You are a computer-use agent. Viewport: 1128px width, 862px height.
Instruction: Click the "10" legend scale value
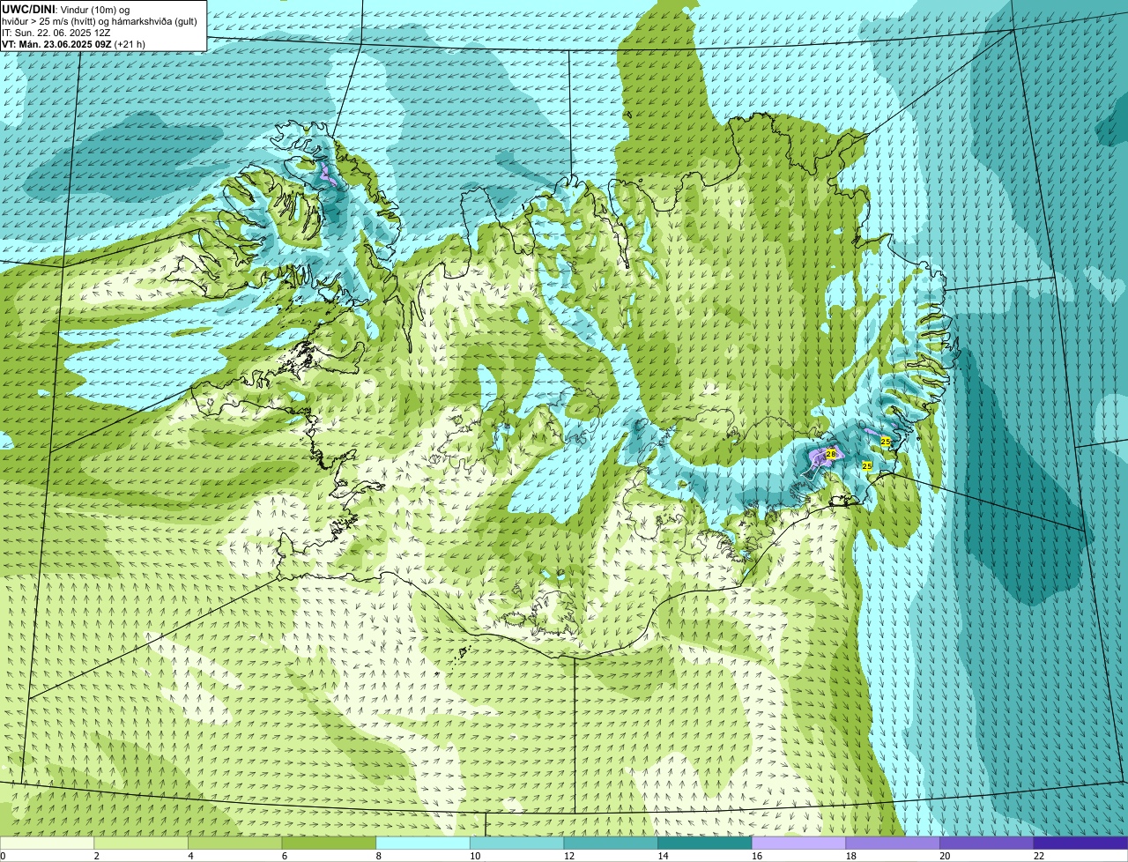tap(475, 856)
